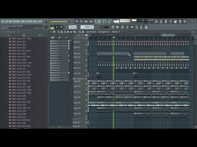
Task: Click the tempo field
Action: (73, 27)
